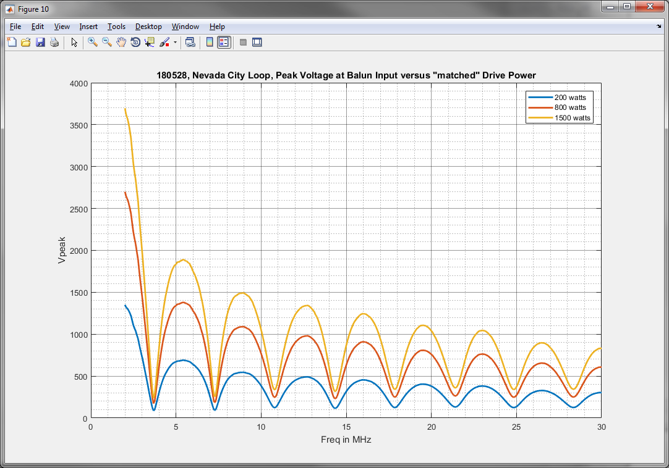Viewport: 669px width, 468px height.
Task: Click the Link Plot toolbar icon
Action: pyautogui.click(x=190, y=42)
